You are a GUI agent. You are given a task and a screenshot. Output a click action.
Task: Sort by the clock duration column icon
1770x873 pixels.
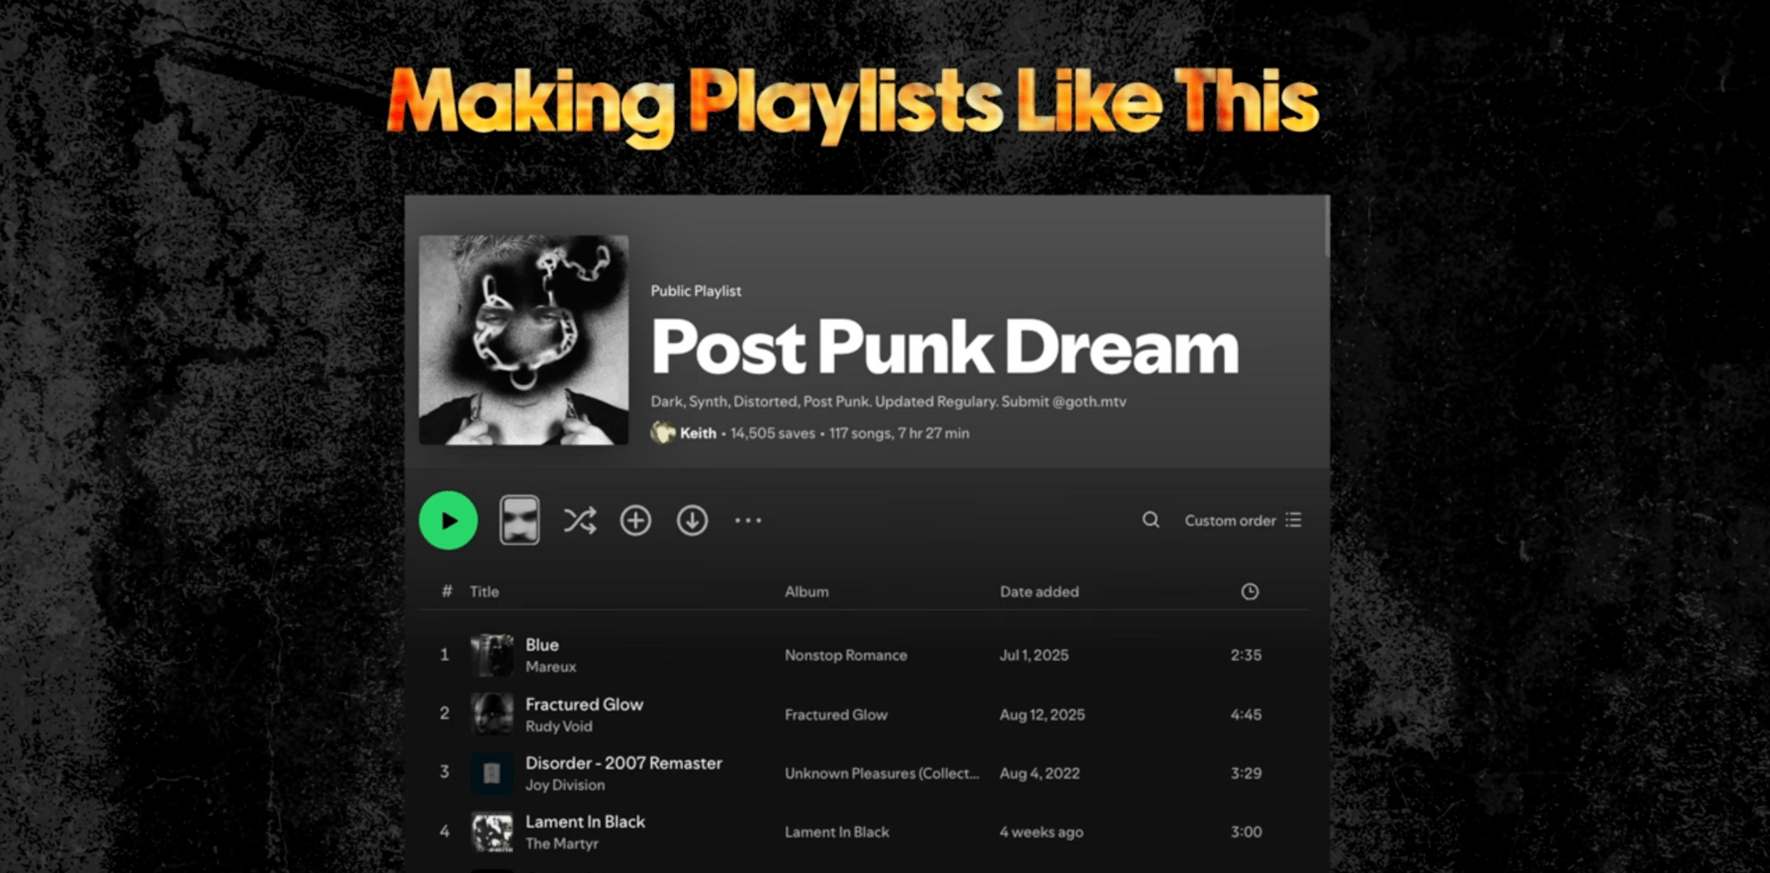point(1249,592)
